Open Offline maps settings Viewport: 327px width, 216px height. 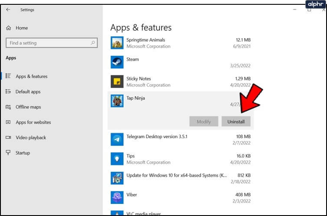click(x=28, y=107)
